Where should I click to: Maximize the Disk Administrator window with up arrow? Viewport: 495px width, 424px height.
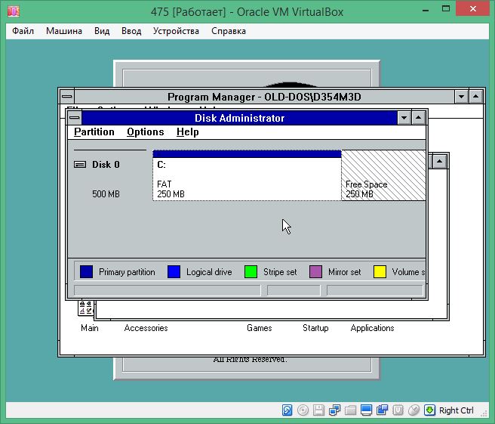tap(418, 118)
